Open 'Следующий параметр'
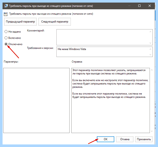Screen dimensions: 158x147 (x=55, y=22)
